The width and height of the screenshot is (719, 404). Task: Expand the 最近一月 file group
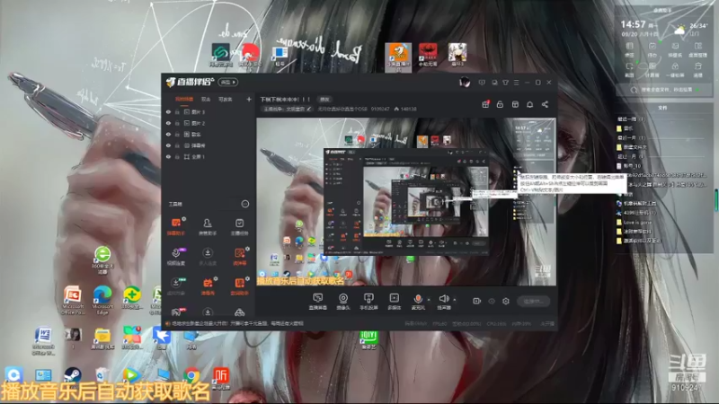coord(631,137)
